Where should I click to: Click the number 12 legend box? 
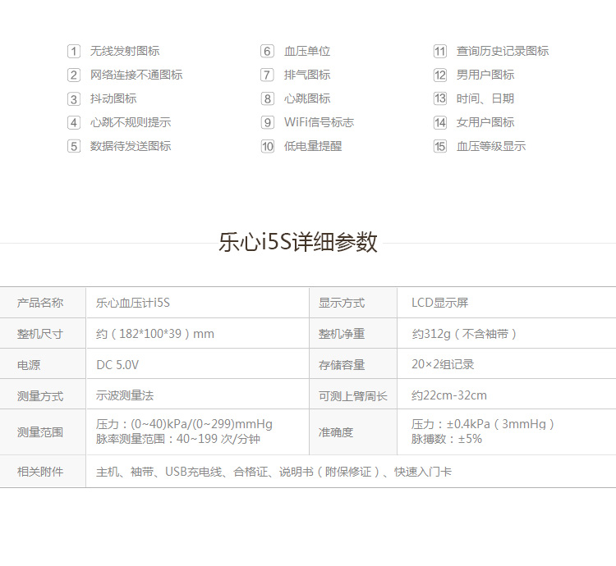coord(440,75)
